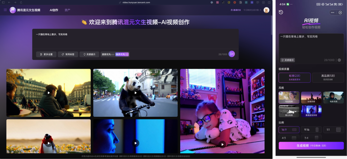Choose the 高品质(1次) video quality option
Screen dimensions: 347x159
pyautogui.click(x=328, y=78)
